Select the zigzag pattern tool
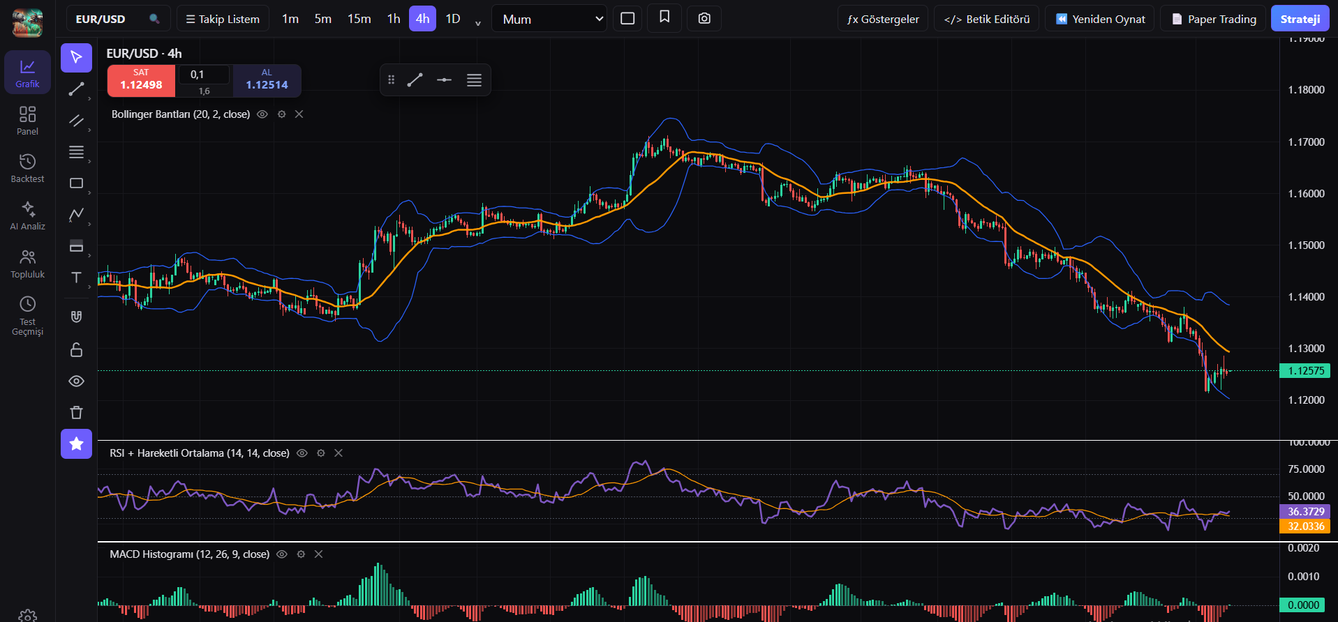The height and width of the screenshot is (622, 1338). [x=76, y=214]
